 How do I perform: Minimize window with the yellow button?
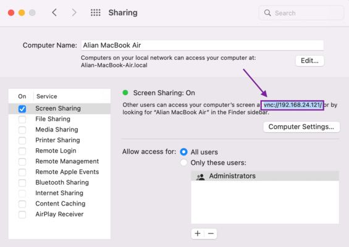tap(22, 13)
